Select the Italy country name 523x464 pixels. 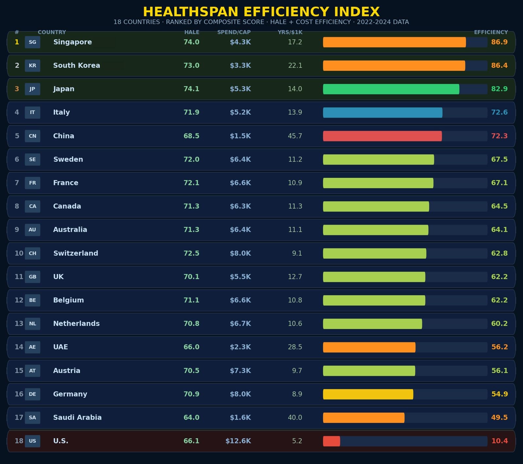click(x=61, y=112)
